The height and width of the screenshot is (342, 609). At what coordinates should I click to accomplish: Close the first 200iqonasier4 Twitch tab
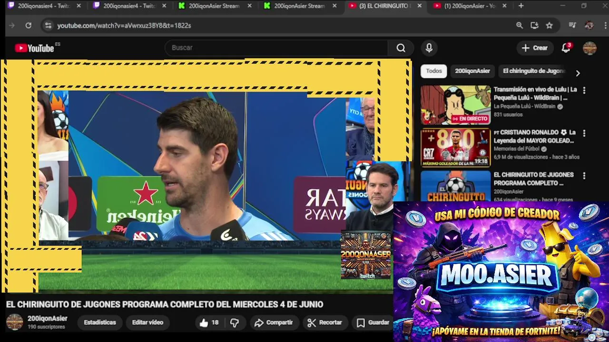click(x=79, y=6)
